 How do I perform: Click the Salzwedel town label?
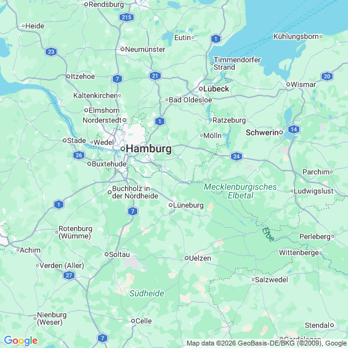pyautogui.click(x=272, y=280)
